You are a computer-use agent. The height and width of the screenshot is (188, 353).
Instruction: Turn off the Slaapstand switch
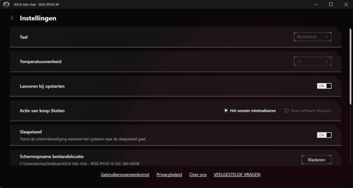(324, 135)
